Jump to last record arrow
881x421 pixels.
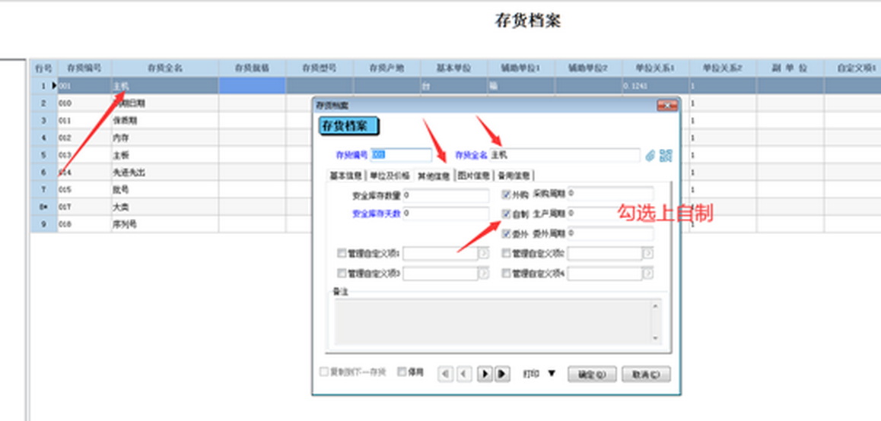502,374
